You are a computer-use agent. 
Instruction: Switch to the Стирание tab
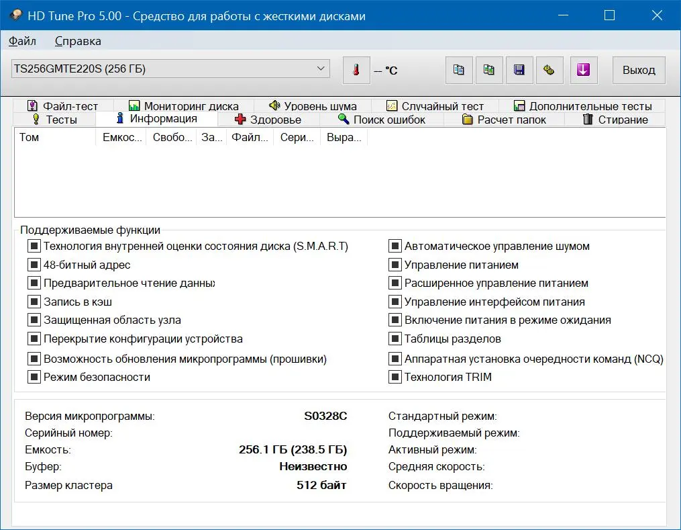pyautogui.click(x=615, y=120)
